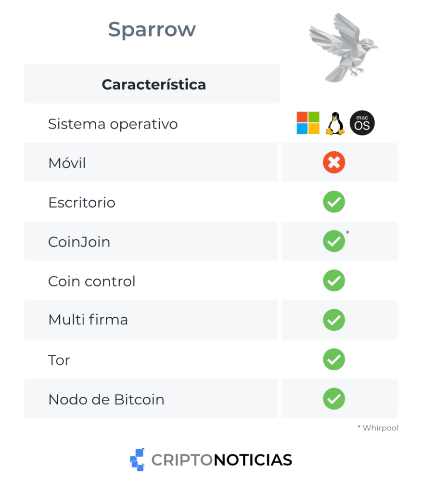Click the Nodo de Bitcoin checkmark
Image resolution: width=422 pixels, height=493 pixels.
click(334, 399)
